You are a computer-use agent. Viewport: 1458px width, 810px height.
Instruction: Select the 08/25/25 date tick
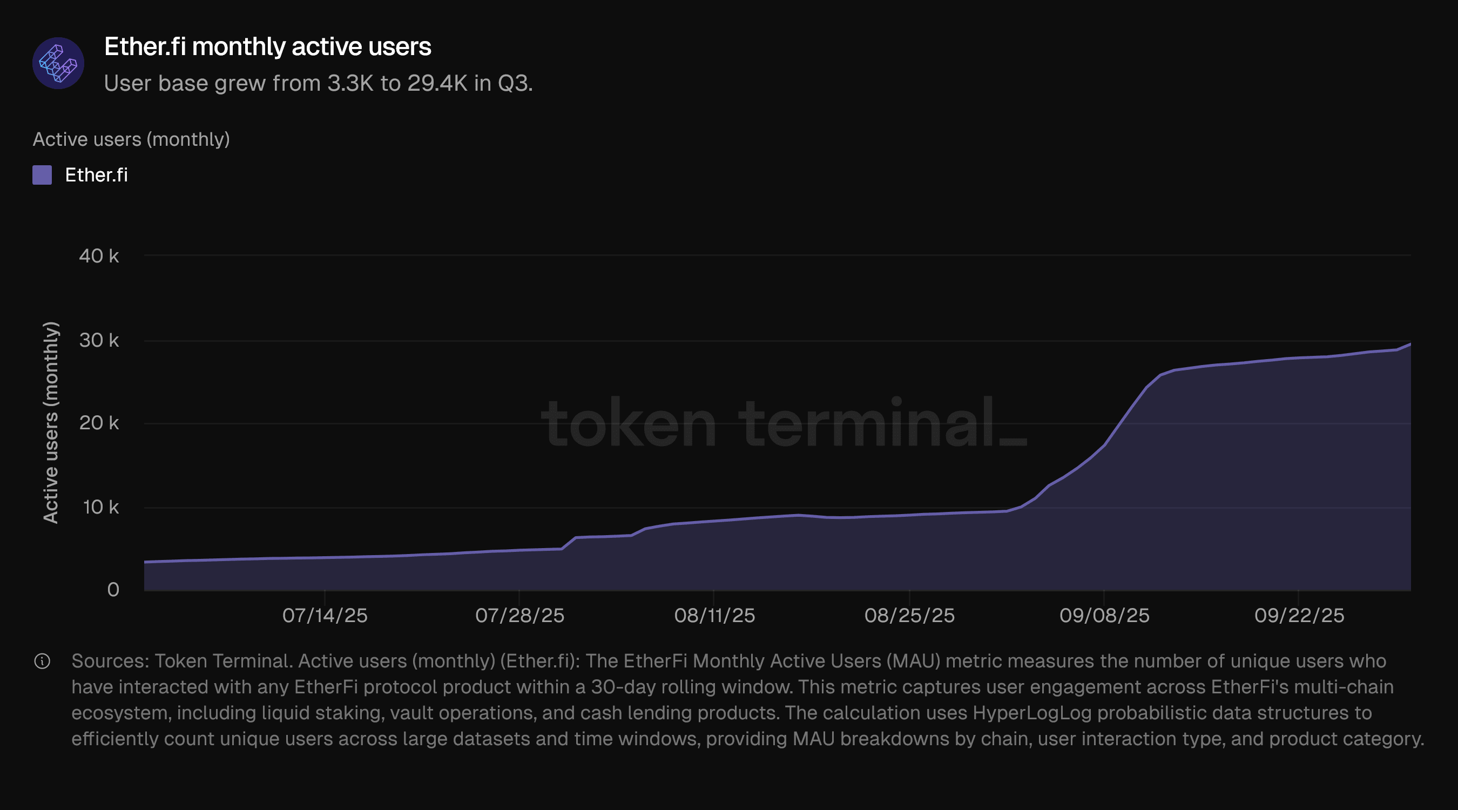(909, 615)
